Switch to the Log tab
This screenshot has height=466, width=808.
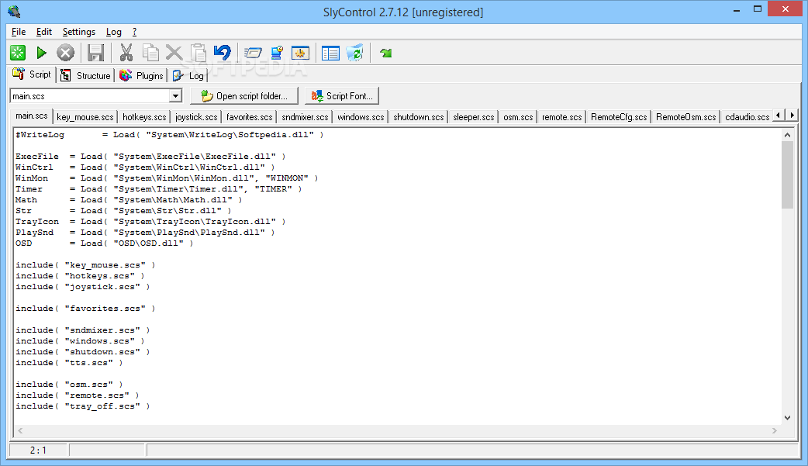pyautogui.click(x=188, y=76)
